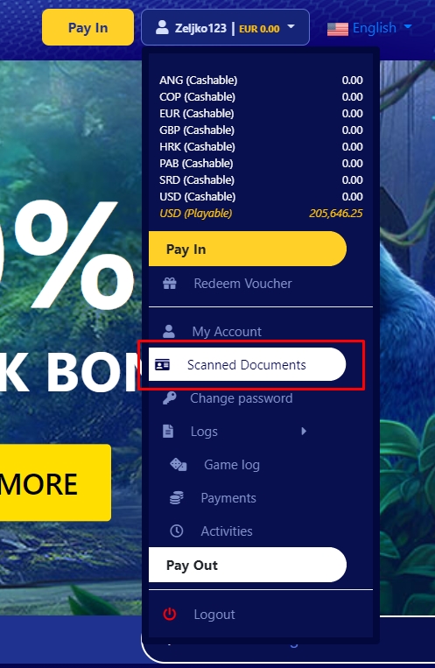Collapse the Zeljko123 account dropdown

point(225,27)
